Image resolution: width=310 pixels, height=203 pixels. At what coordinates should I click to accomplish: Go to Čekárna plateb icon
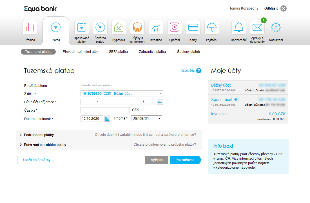pos(100,28)
